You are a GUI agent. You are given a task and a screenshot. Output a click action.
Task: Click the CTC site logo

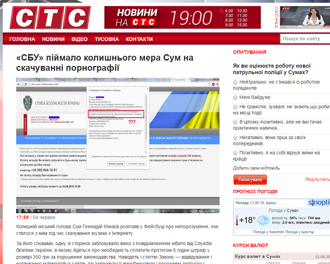[50, 17]
